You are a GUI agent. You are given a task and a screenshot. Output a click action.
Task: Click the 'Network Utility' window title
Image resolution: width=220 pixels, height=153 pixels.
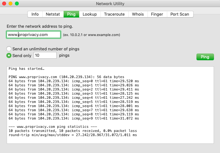[x=110, y=4]
